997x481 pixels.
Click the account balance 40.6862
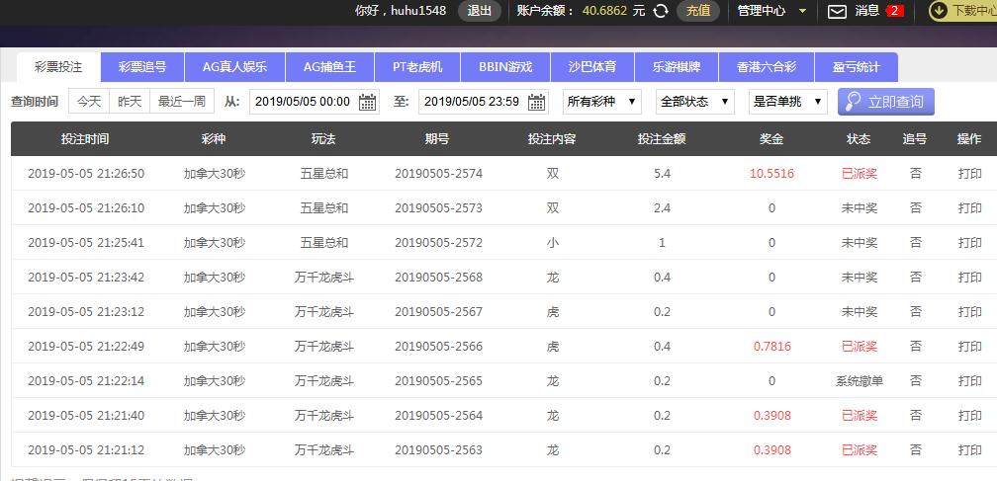point(604,11)
